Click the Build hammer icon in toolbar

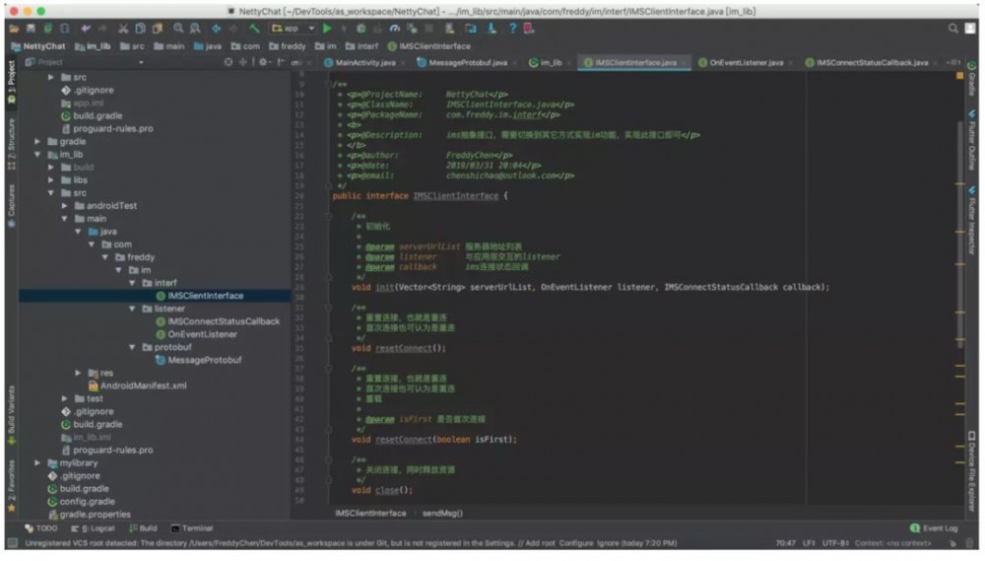pos(254,29)
